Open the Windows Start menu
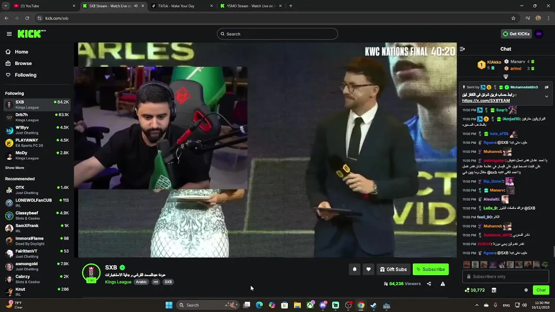Viewport: 555px width, 312px height. coord(169,305)
